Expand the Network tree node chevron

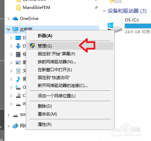point(8,126)
